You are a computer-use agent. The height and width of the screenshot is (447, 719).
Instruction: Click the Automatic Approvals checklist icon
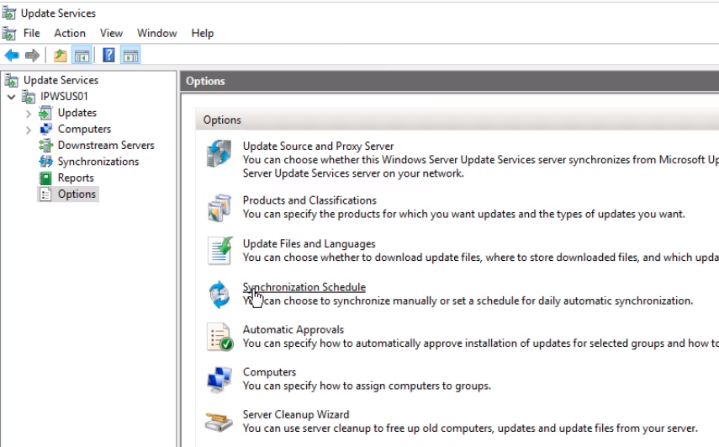pos(219,337)
